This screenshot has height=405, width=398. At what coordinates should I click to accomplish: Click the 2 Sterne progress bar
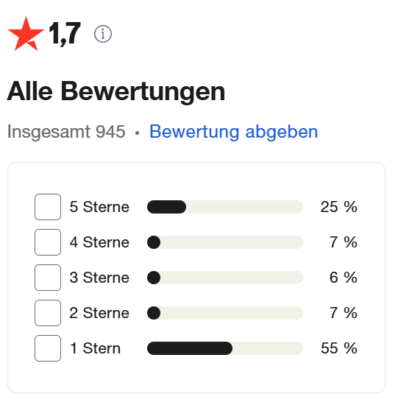coord(225,313)
